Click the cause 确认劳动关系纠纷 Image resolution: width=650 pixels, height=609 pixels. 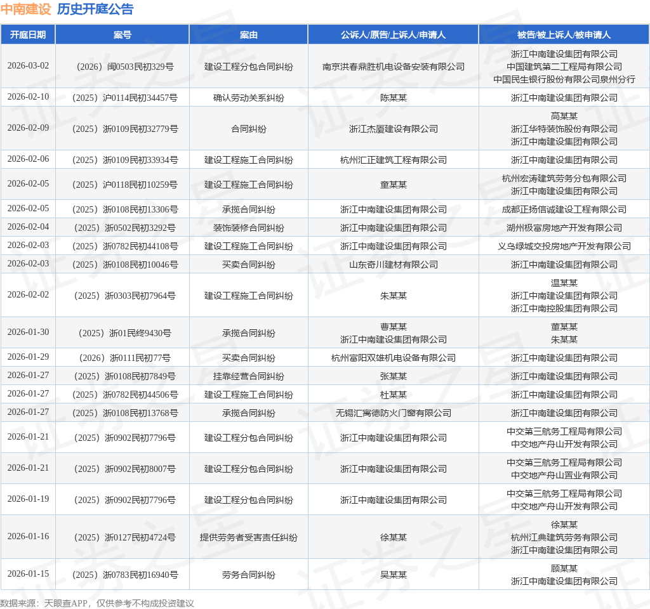click(249, 98)
